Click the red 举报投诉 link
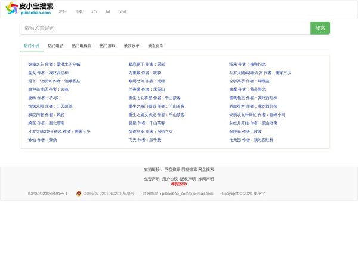Screen dimensions: 358x269 click(x=179, y=184)
